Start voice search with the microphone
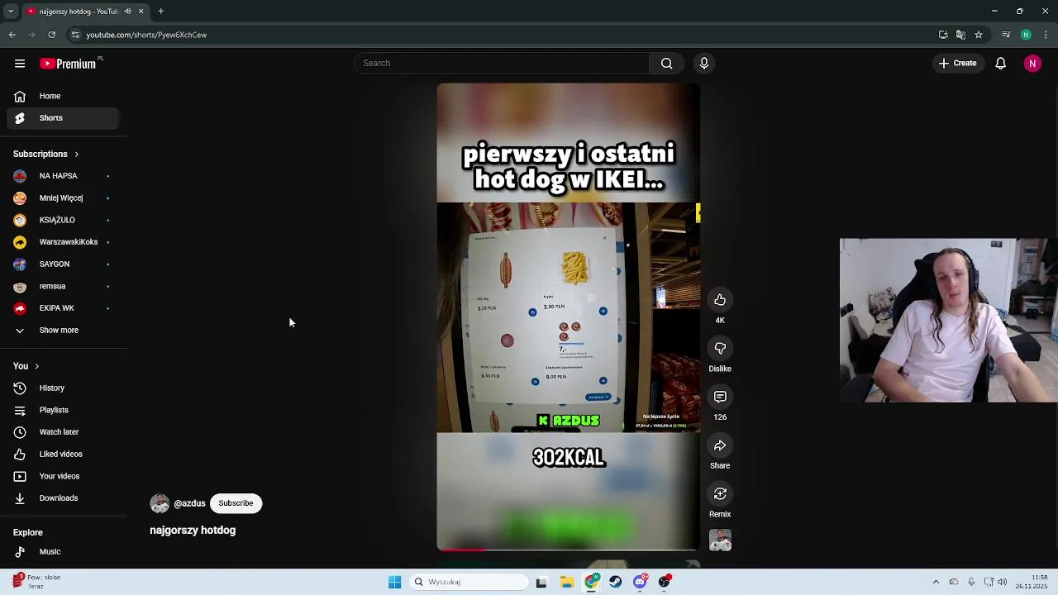Viewport: 1058px width, 595px height. tap(704, 64)
